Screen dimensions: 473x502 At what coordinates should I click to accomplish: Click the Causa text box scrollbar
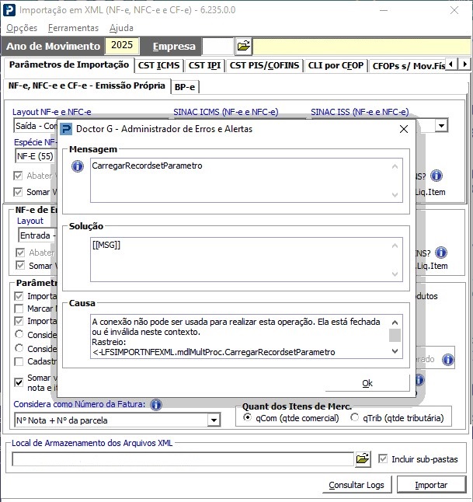pyautogui.click(x=395, y=336)
